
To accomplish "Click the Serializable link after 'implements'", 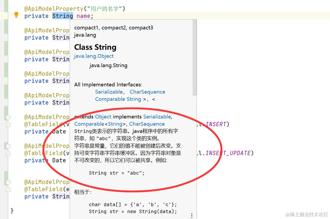I will coord(157,117).
